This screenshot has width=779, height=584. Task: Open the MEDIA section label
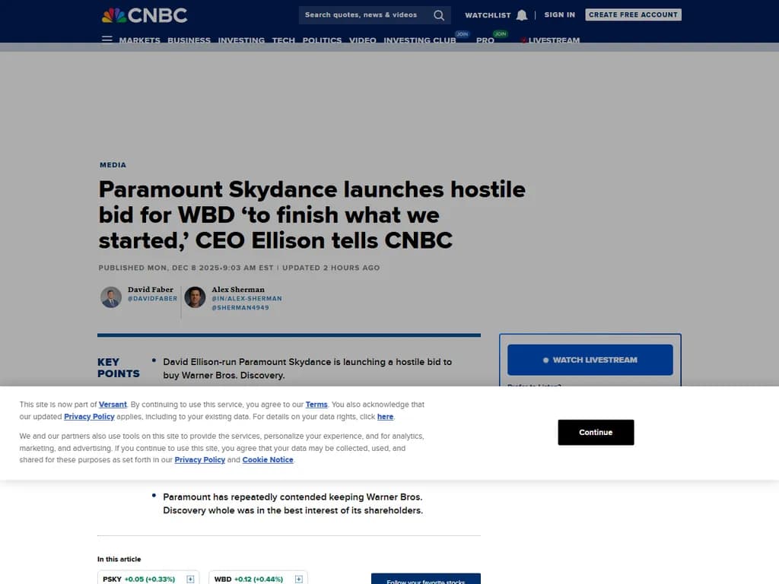113,164
